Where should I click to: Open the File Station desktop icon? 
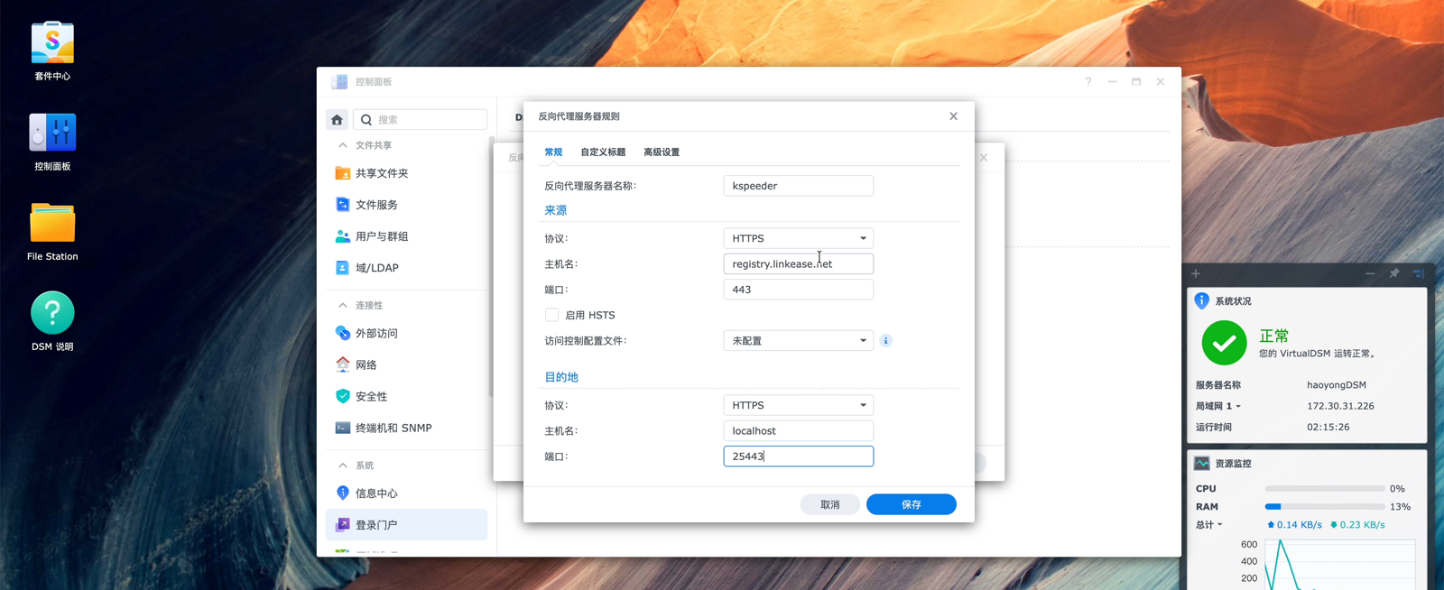(52, 223)
